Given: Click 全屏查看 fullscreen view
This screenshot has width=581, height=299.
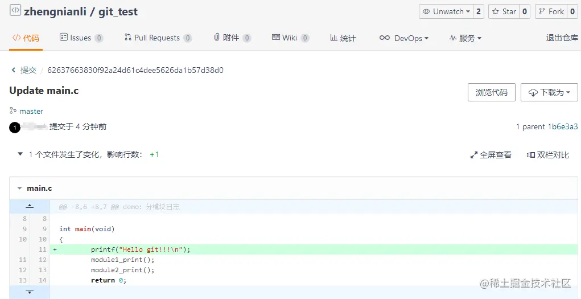Looking at the screenshot, I should click(x=491, y=155).
